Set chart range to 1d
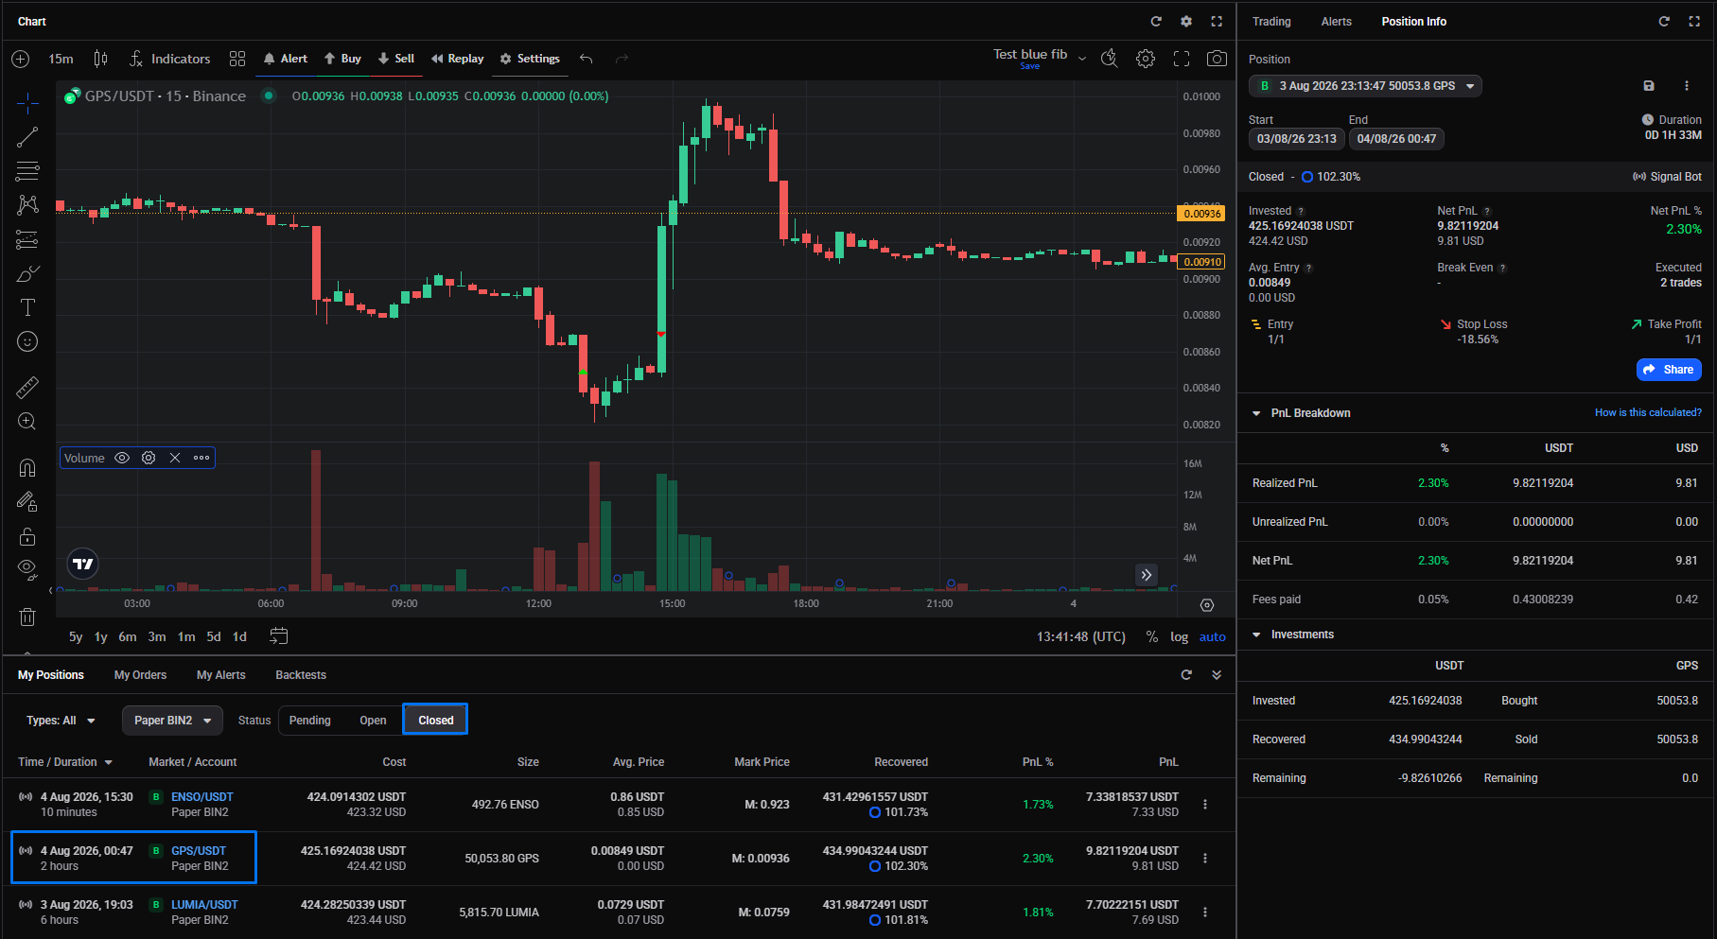 [x=239, y=636]
